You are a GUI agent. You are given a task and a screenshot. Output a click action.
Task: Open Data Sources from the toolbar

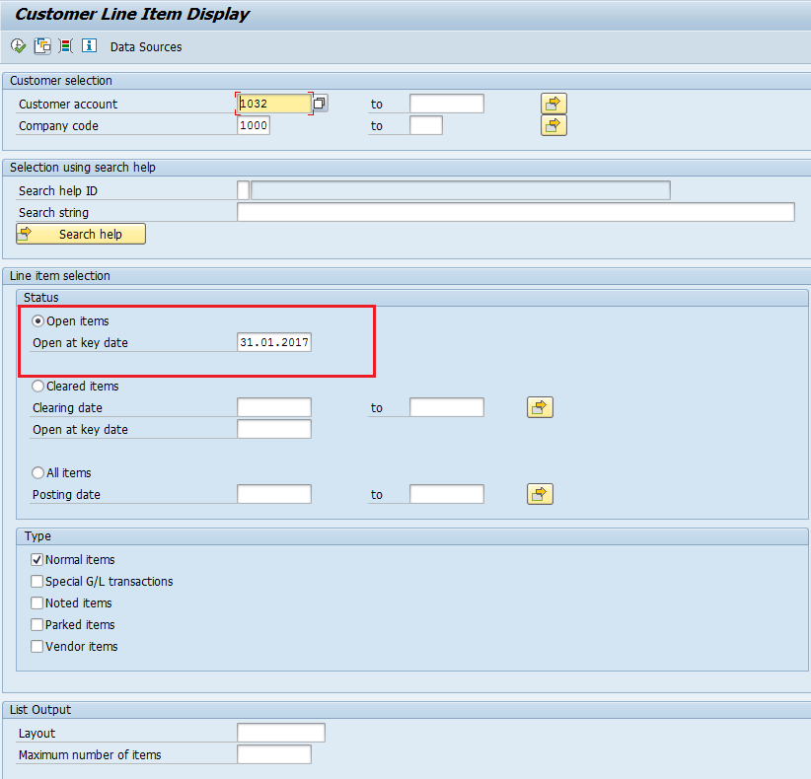pos(146,47)
